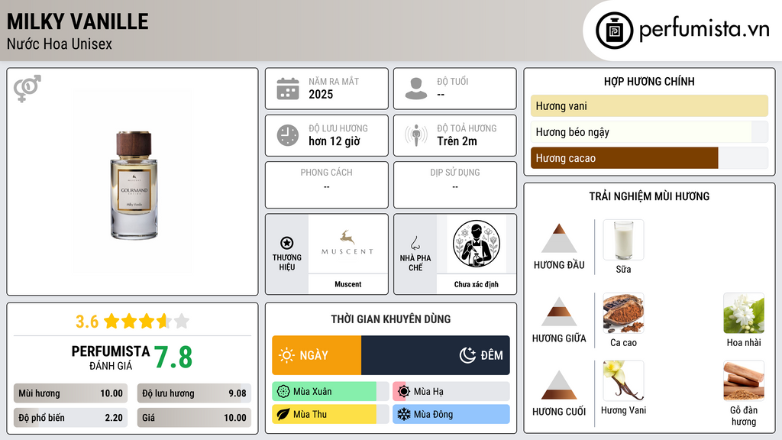Click the Thời gian khuyên dùng heading
The width and height of the screenshot is (782, 440).
(391, 319)
